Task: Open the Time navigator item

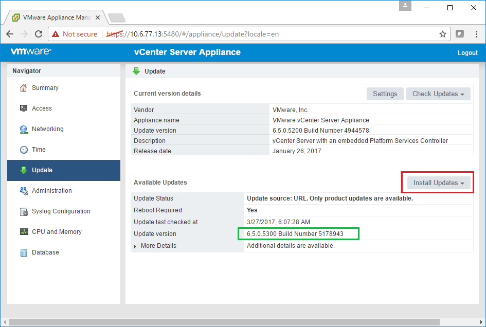Action: [x=64, y=150]
